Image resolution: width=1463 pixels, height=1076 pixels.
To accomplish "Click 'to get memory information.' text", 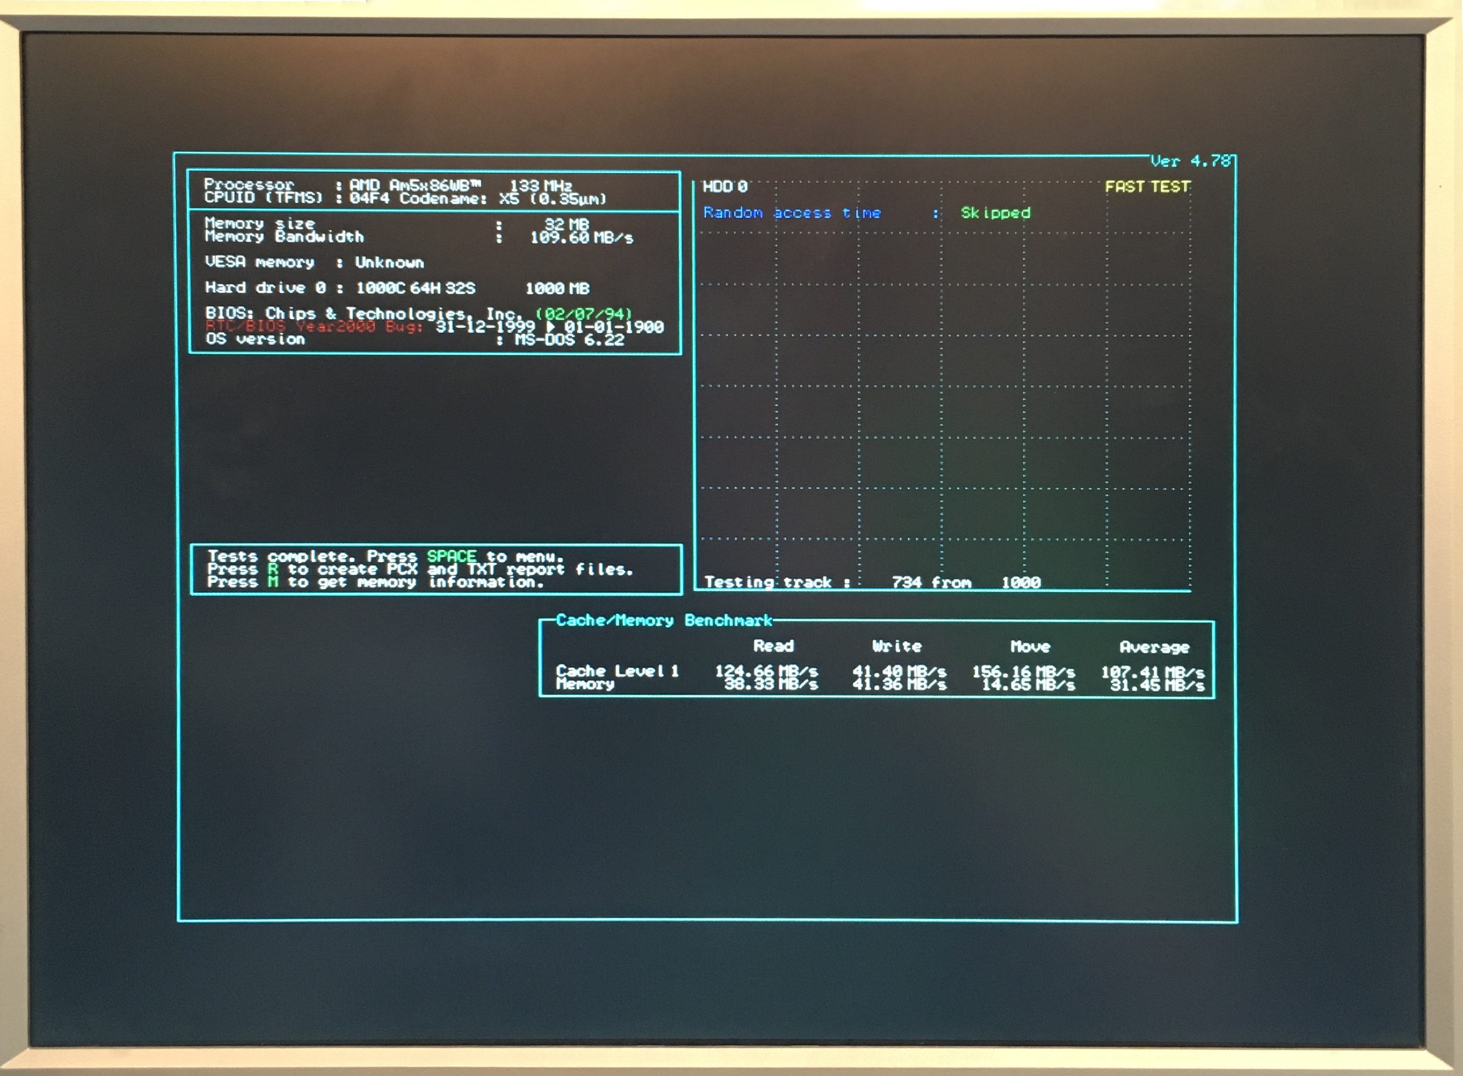I will pos(416,582).
